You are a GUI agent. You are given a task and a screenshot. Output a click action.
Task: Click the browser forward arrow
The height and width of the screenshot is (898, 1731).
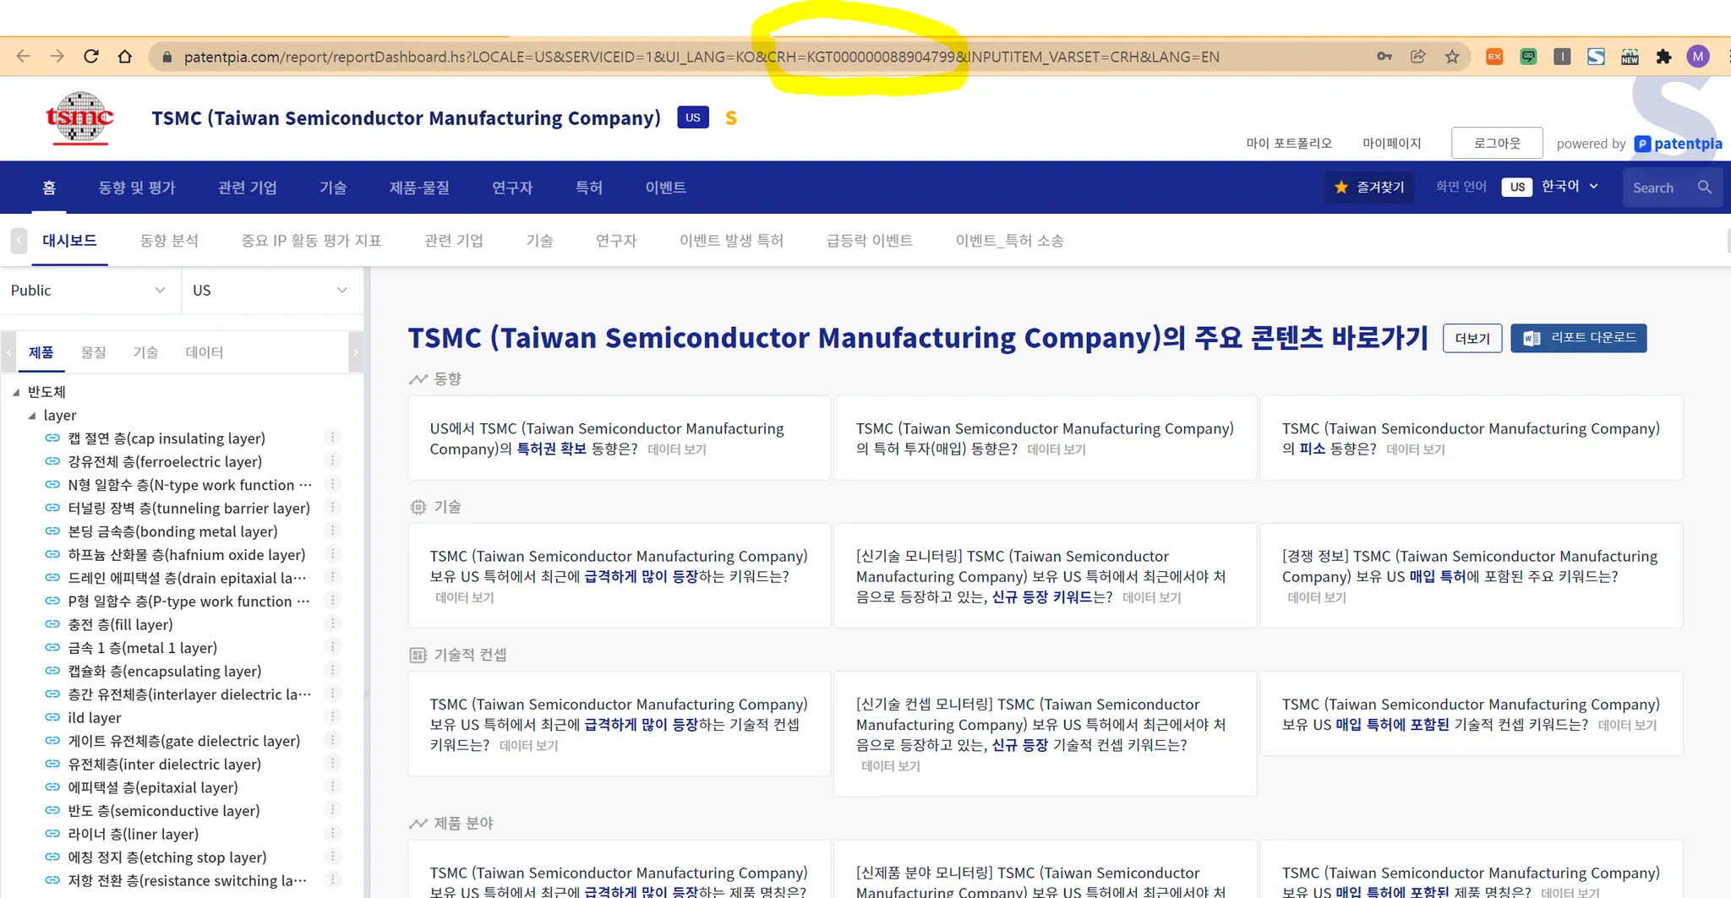click(x=57, y=57)
